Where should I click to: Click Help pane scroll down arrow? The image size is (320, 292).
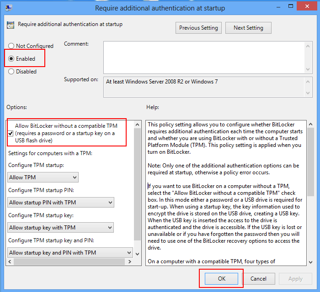[x=310, y=262]
